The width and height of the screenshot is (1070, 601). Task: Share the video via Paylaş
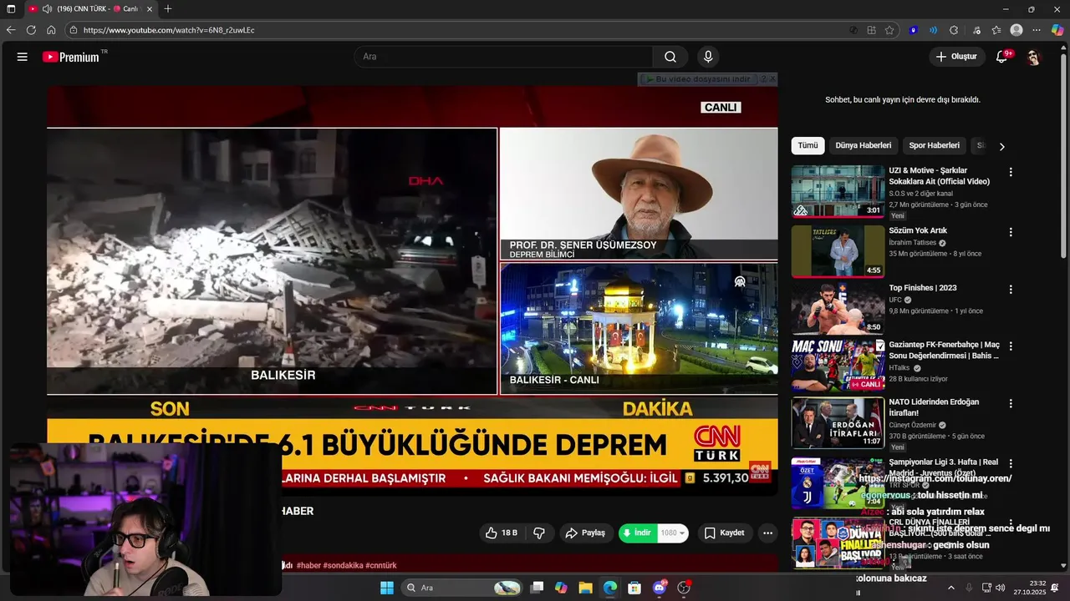click(x=586, y=533)
